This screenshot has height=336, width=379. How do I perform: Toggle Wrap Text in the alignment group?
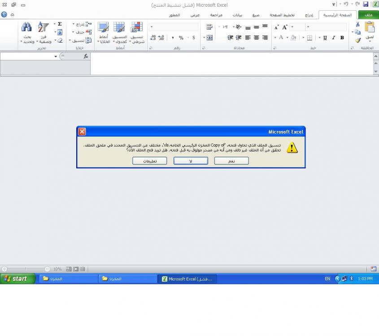point(209,27)
